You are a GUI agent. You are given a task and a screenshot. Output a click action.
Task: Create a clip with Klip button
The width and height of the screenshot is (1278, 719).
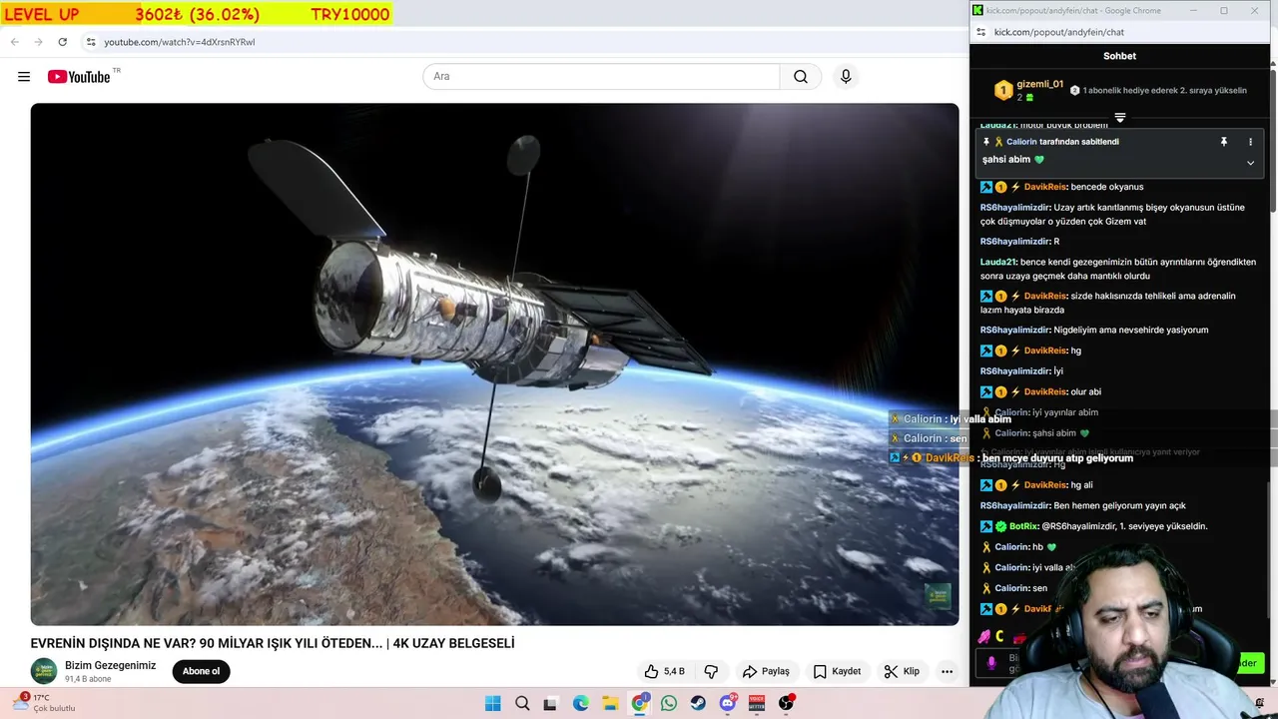pyautogui.click(x=902, y=671)
